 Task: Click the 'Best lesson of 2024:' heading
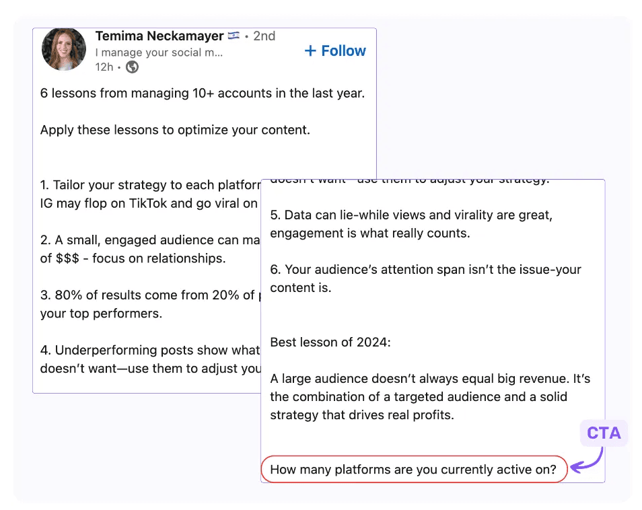(x=330, y=342)
